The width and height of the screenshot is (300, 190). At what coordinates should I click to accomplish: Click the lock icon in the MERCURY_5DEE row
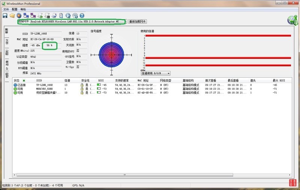click(x=82, y=89)
